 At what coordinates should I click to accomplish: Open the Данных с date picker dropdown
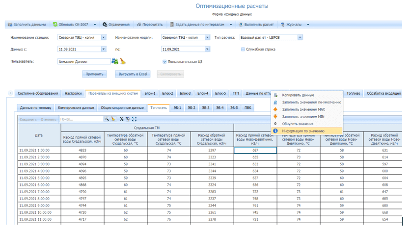point(104,50)
